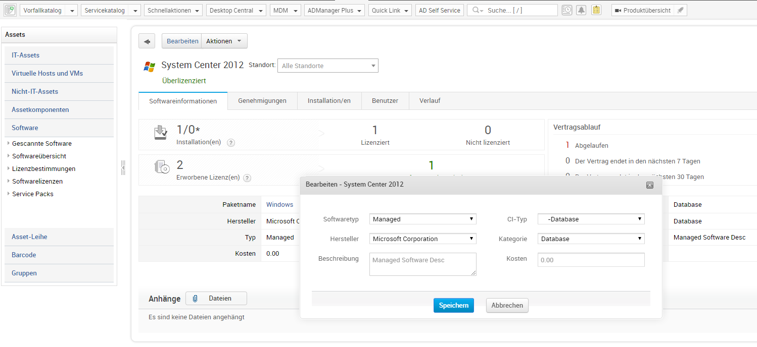Switch to Benutzer tab
The width and height of the screenshot is (757, 347).
[385, 101]
